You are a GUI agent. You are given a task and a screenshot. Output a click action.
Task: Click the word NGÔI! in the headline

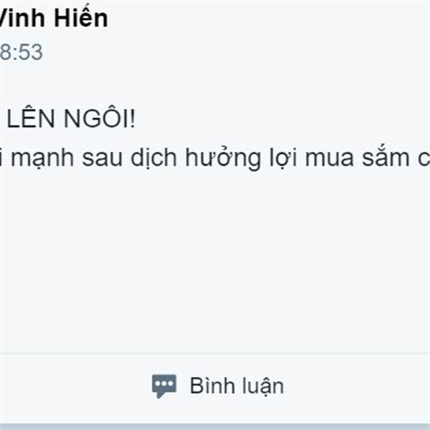(100, 119)
